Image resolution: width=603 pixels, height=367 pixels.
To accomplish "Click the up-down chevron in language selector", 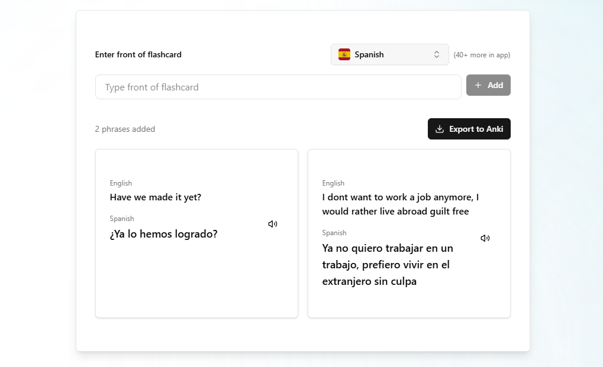I will click(437, 54).
